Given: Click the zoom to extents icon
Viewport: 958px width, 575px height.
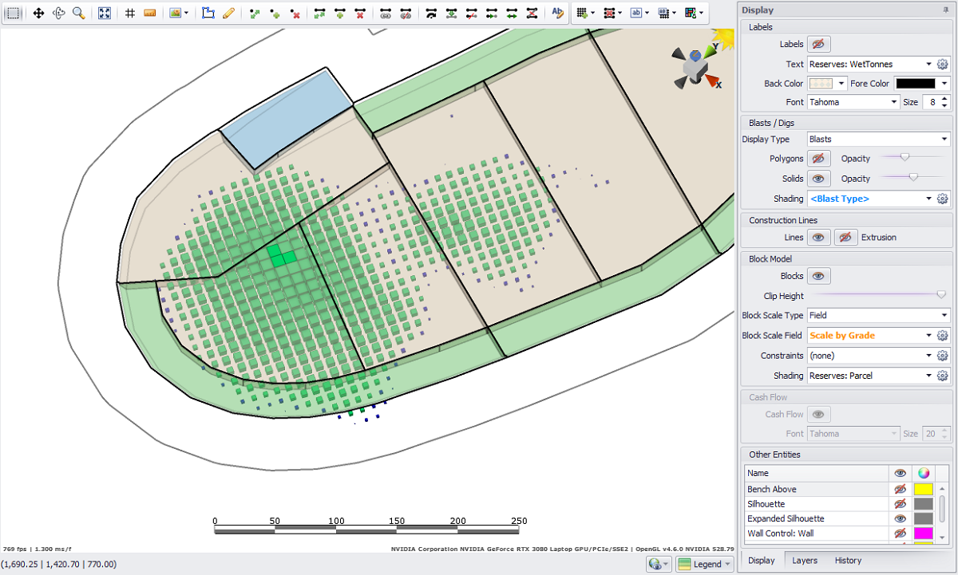Looking at the screenshot, I should (105, 14).
